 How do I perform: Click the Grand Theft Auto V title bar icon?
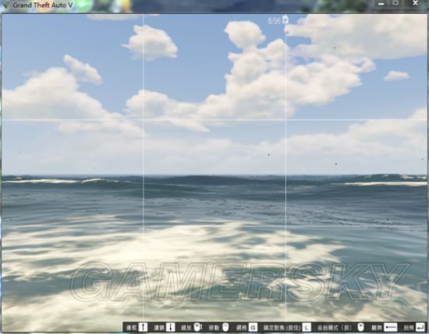tap(5, 5)
